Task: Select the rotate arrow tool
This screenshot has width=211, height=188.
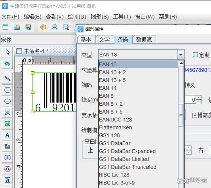Action: tap(8, 63)
